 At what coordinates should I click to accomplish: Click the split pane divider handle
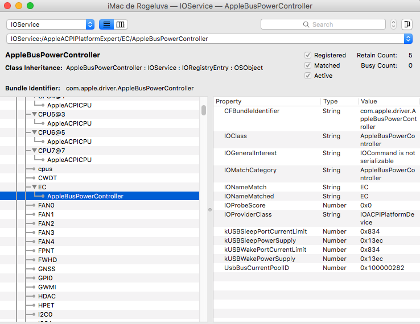[210, 210]
